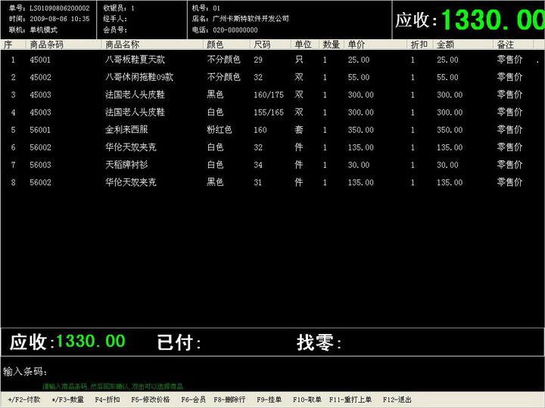The height and width of the screenshot is (408, 545).
Task: Click 零售价 remark in row 5
Action: pos(509,130)
